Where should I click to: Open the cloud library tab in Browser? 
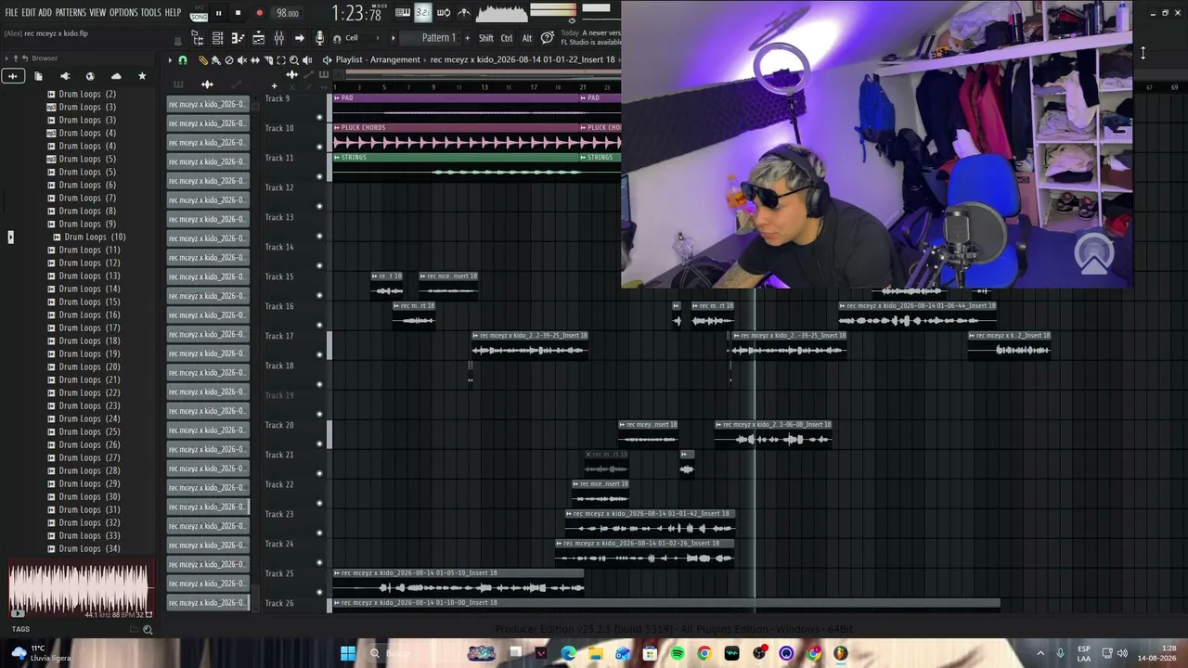[x=116, y=76]
